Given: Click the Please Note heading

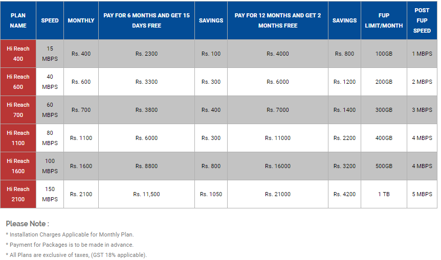Looking at the screenshot, I should 27,224.
